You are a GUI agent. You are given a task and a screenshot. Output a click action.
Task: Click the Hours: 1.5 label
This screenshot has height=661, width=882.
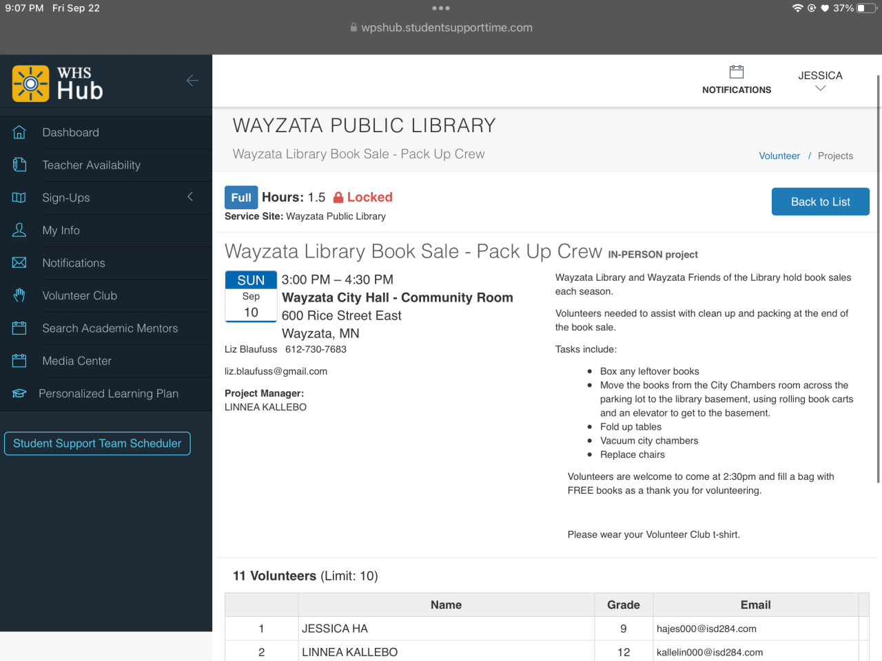pyautogui.click(x=294, y=198)
